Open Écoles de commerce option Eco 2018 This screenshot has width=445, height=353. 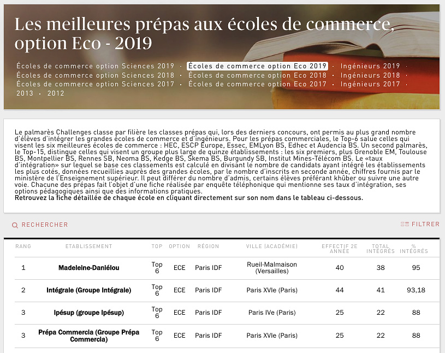(x=257, y=75)
